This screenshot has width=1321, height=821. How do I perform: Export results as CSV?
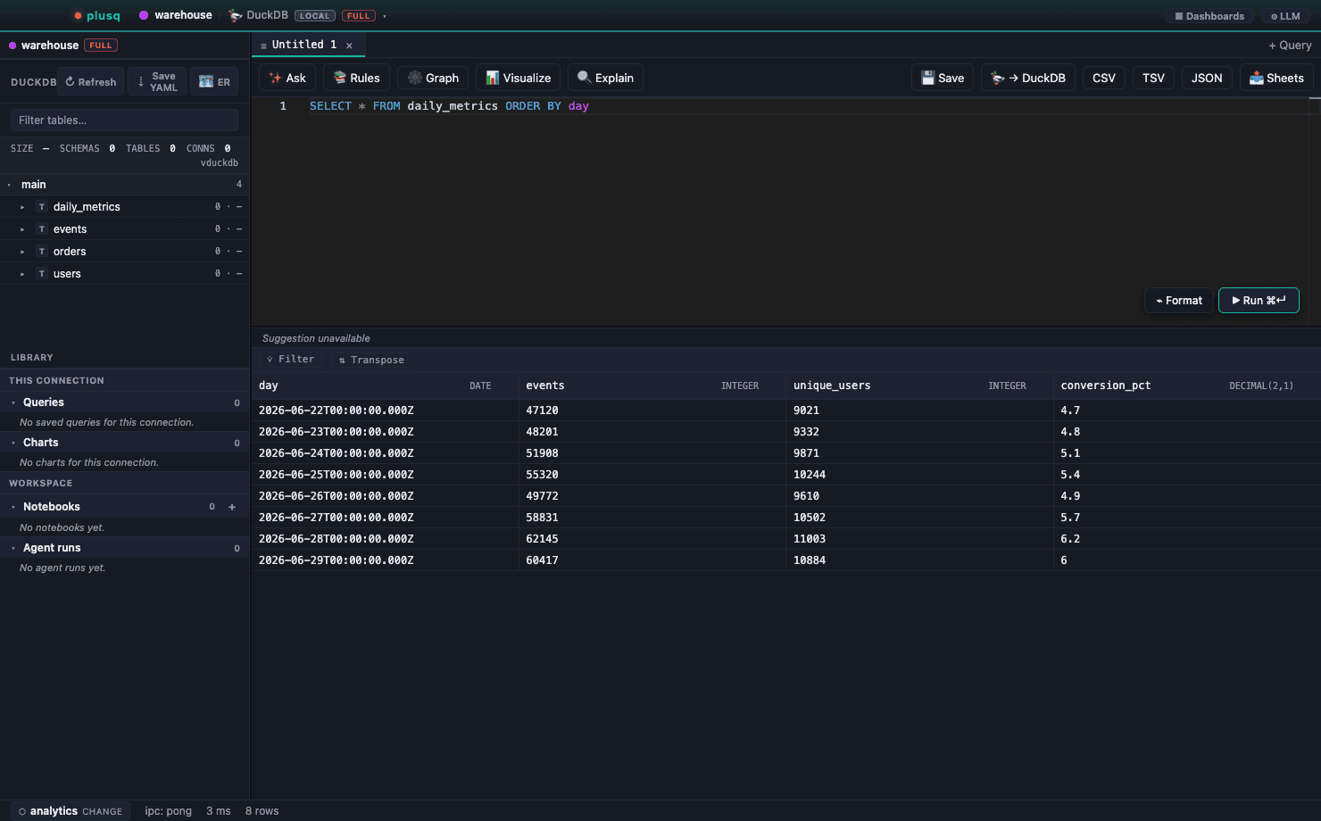[1104, 78]
